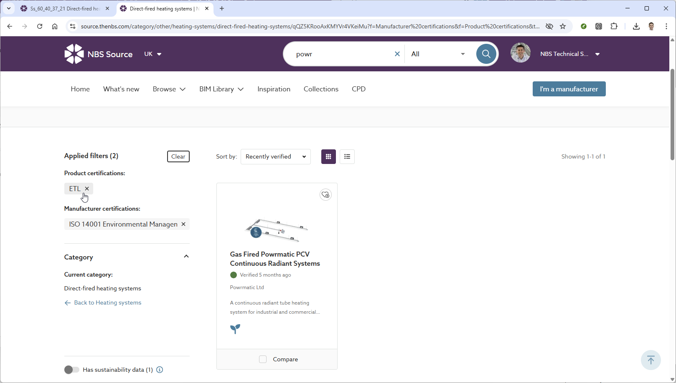This screenshot has width=676, height=383.
Task: Open sustainability data info icon
Action: click(x=160, y=370)
